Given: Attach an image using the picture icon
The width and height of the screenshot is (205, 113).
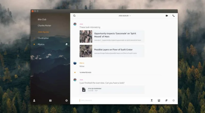Looking at the screenshot, I should tap(159, 100).
